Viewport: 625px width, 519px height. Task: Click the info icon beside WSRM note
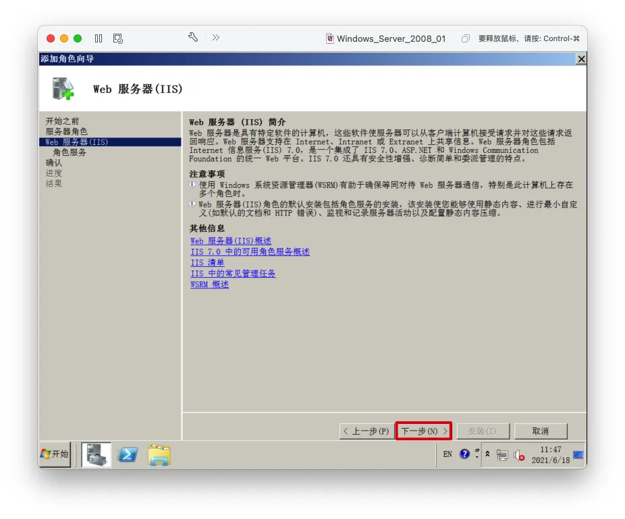click(192, 185)
